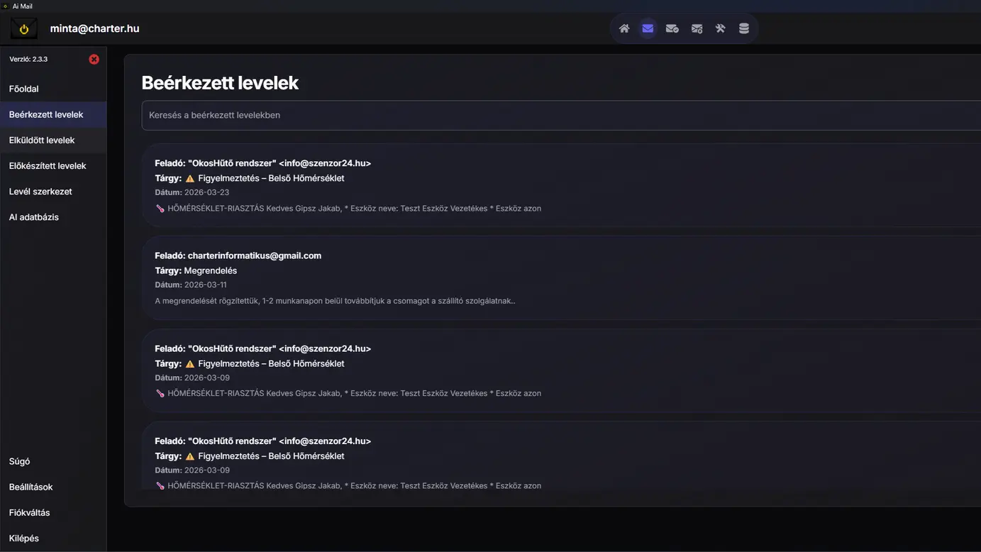Open the tools hammer-and-wrench icon

[720, 29]
